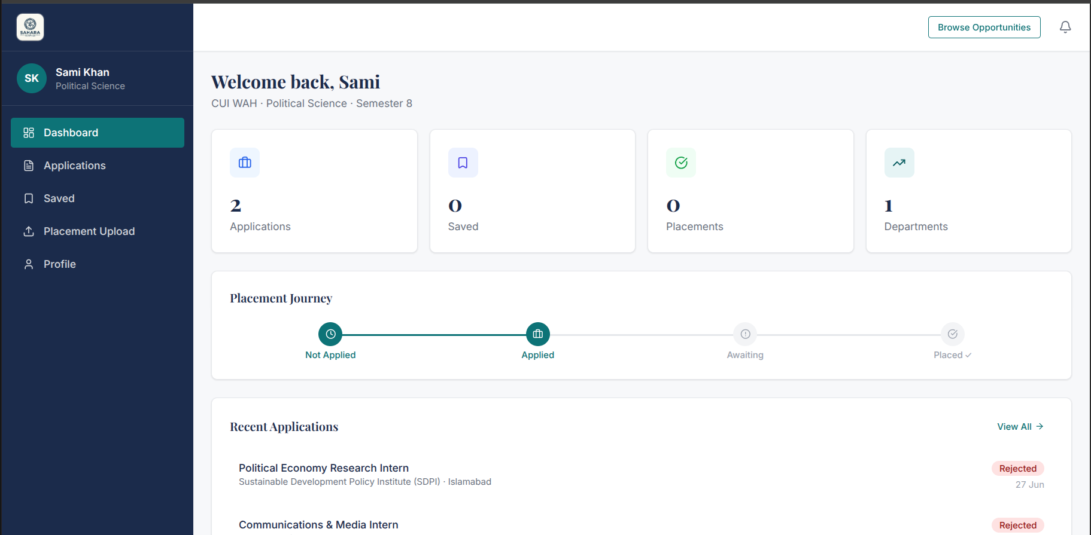The image size is (1091, 535).
Task: Open the Profile page
Action: pos(98,264)
